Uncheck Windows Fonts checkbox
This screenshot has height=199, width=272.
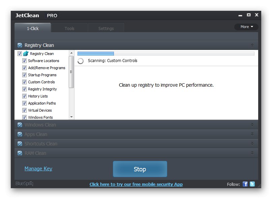point(24,117)
